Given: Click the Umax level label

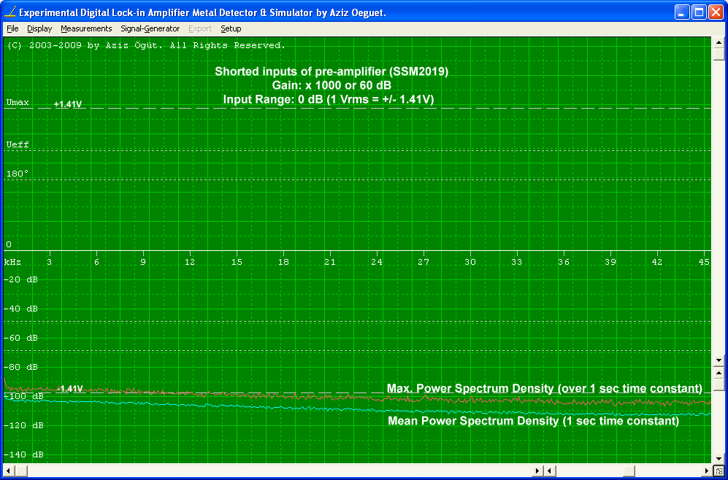Looking at the screenshot, I should [18, 103].
